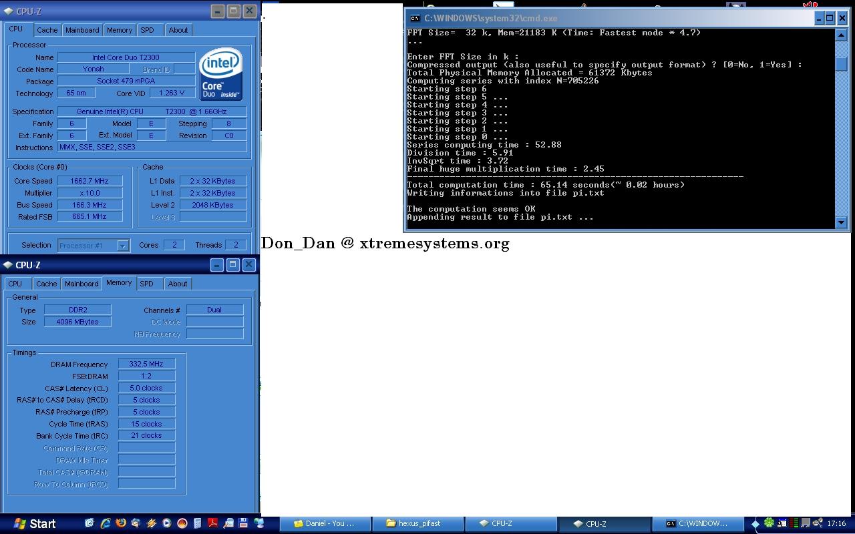This screenshot has height=534, width=855.
Task: Click the tray icon right of the green flower
Action: click(x=782, y=523)
